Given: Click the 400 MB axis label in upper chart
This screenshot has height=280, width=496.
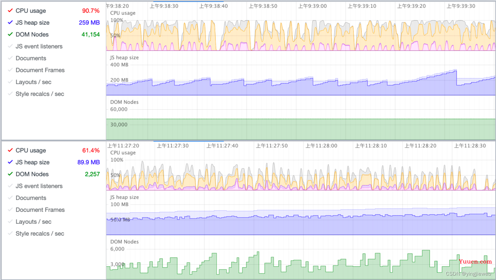Looking at the screenshot, I should point(119,65).
